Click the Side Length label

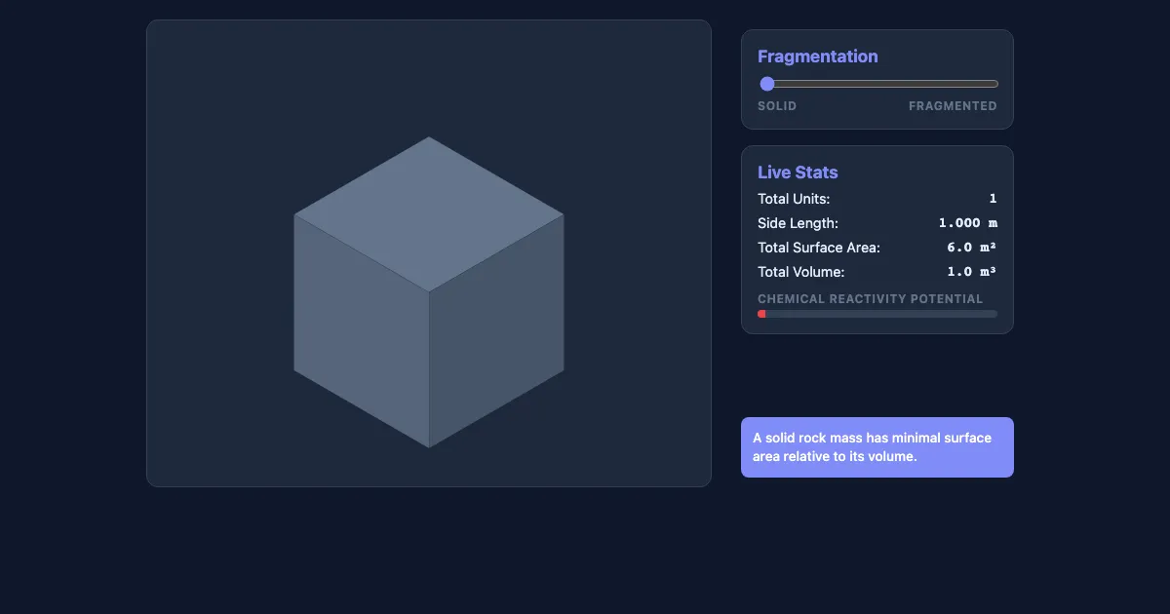798,223
